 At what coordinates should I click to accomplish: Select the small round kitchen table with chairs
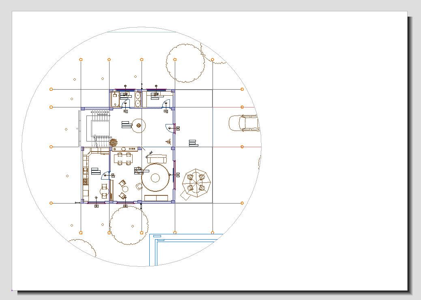[105, 191]
